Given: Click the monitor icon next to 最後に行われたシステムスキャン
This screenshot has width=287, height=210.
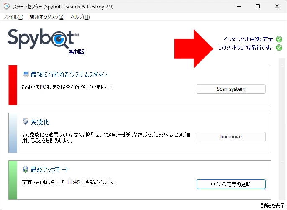Looking at the screenshot, I should (x=26, y=74).
